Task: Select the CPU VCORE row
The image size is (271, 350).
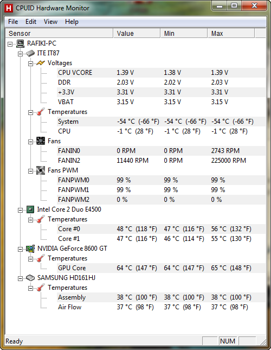Action: [x=161, y=73]
